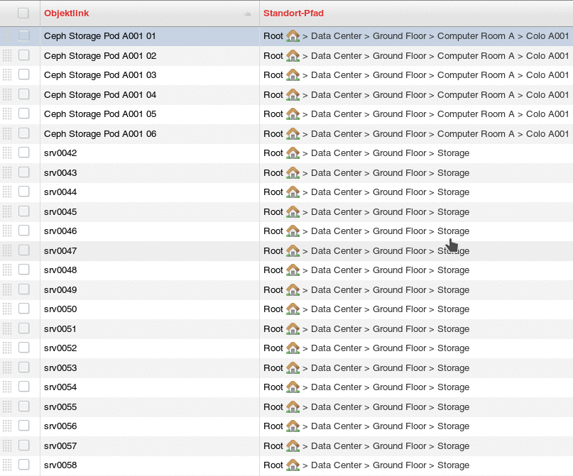The height and width of the screenshot is (476, 573).
Task: Click home icon in srv0050 row
Action: 293,309
